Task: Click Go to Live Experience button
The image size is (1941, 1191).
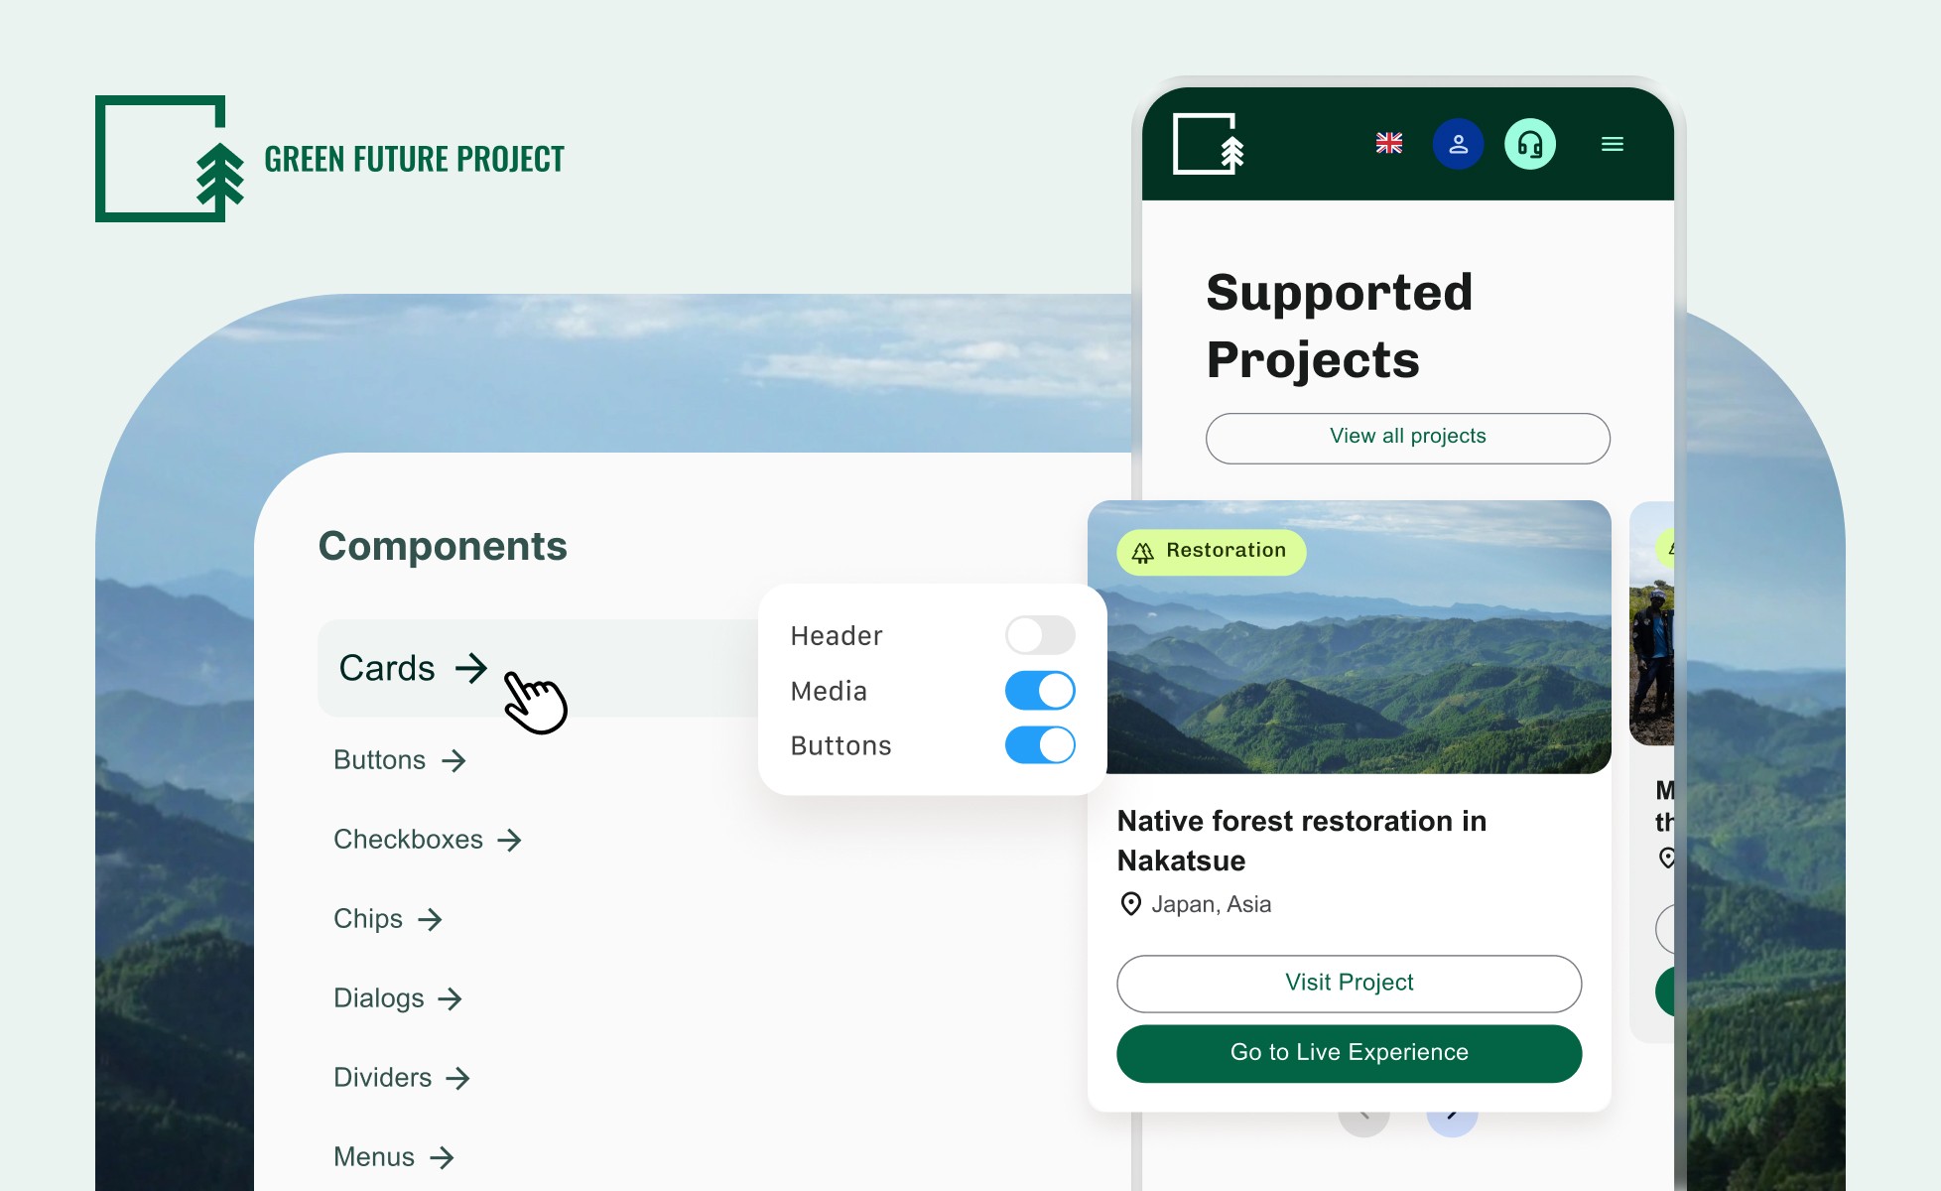Action: pyautogui.click(x=1350, y=1053)
